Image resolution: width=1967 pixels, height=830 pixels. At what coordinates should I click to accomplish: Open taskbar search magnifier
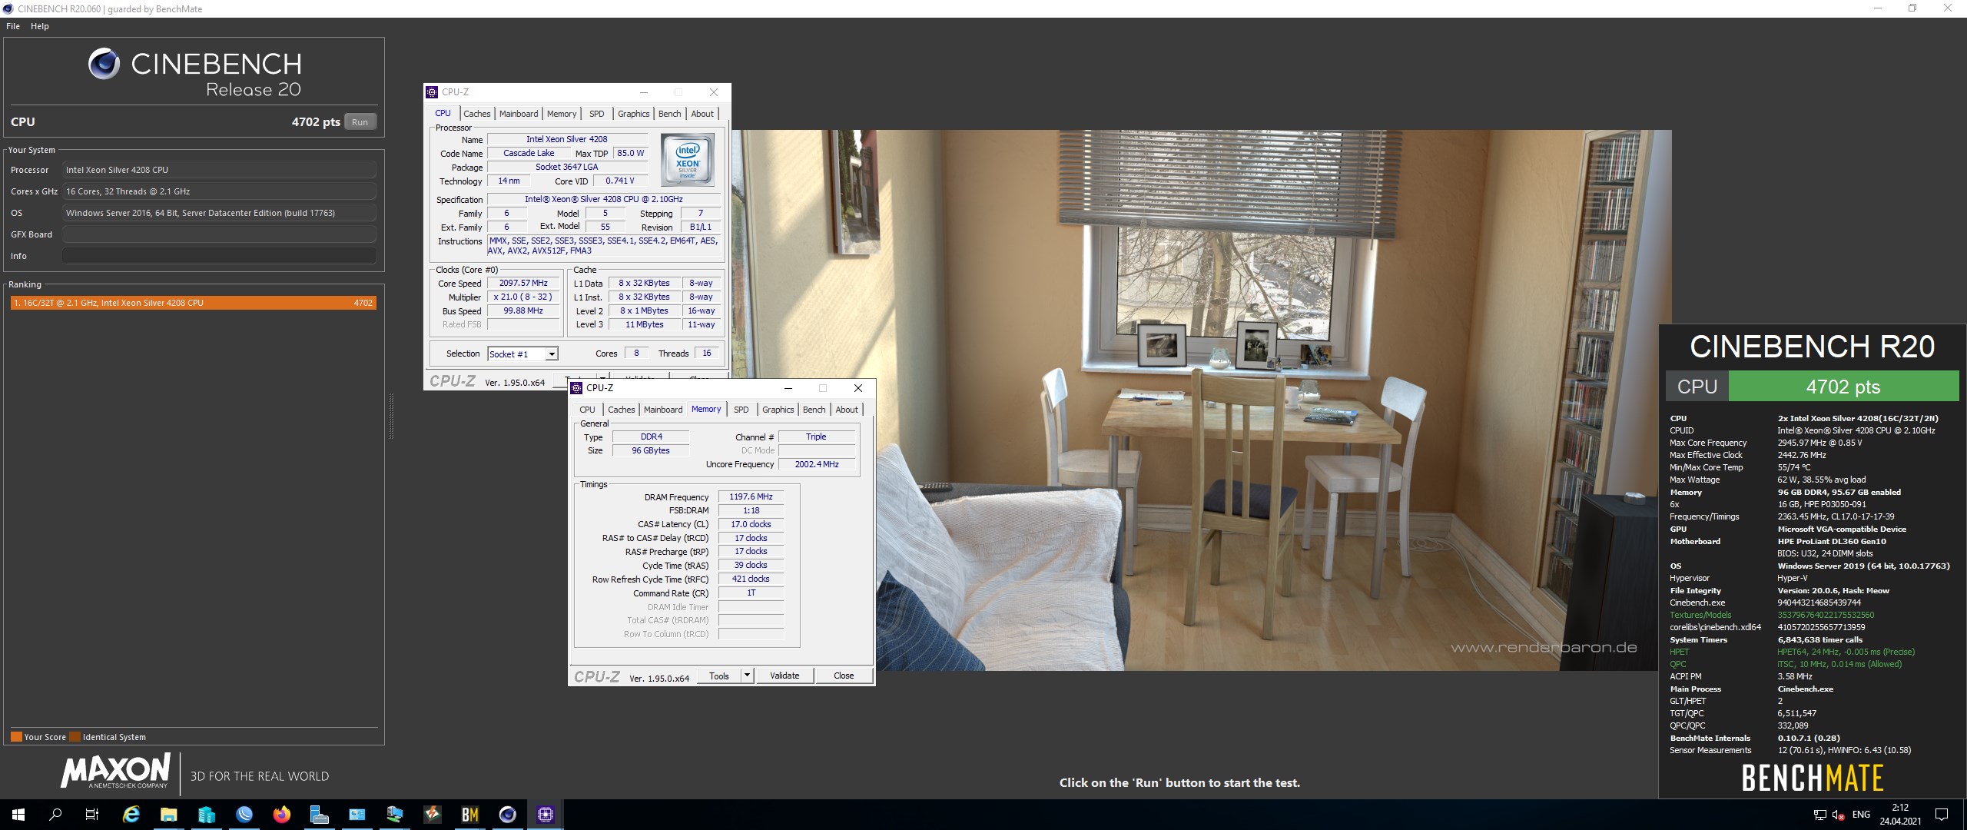[x=55, y=815]
